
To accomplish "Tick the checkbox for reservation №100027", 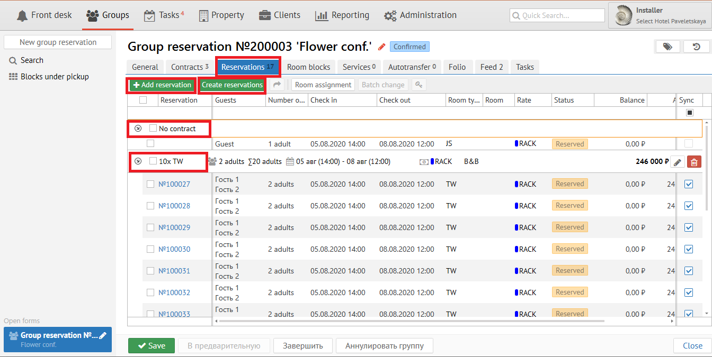I will coord(150,184).
